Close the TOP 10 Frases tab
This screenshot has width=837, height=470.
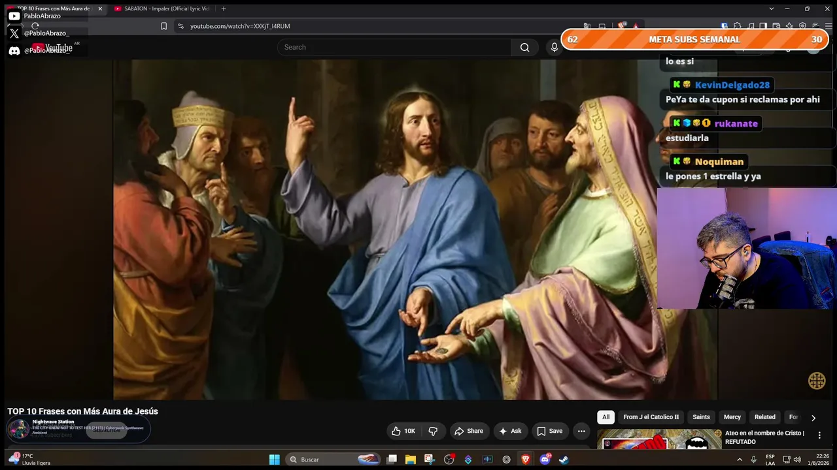100,8
